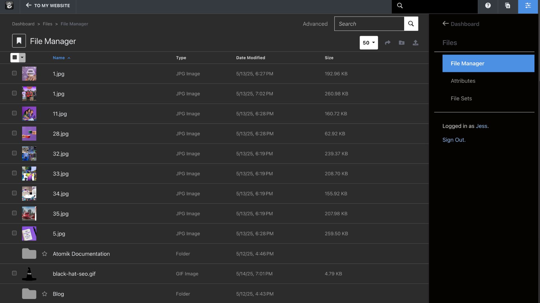The height and width of the screenshot is (303, 540).
Task: Expand the select-all checkbox dropdown arrow
Action: tap(22, 58)
